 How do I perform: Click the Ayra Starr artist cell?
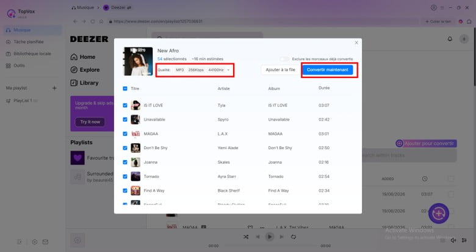point(227,177)
